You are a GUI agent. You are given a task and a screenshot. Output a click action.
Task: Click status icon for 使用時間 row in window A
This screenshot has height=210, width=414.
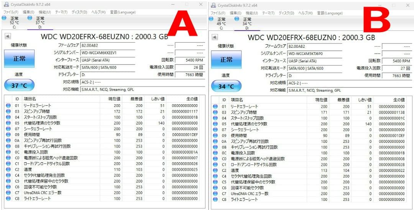point(8,134)
